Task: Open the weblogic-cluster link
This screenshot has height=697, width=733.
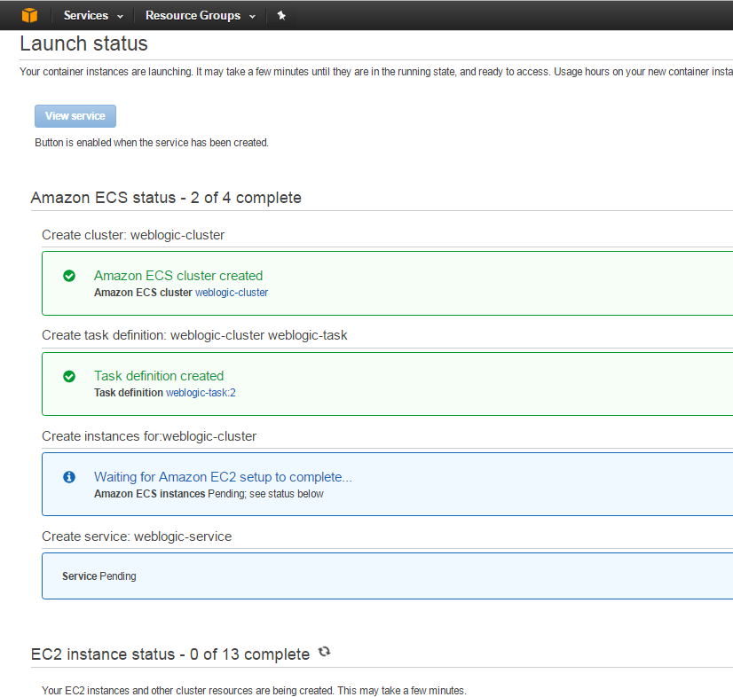Action: (x=232, y=292)
